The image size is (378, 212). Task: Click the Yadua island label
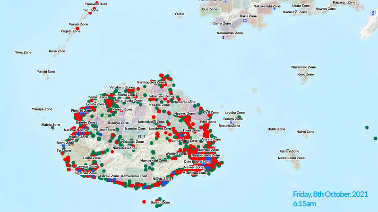[180, 14]
